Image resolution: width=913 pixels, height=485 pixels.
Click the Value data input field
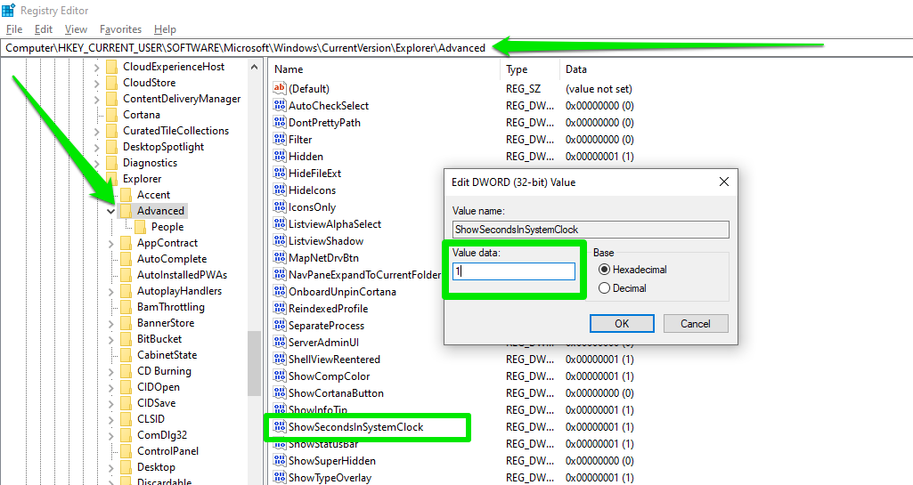pos(514,271)
